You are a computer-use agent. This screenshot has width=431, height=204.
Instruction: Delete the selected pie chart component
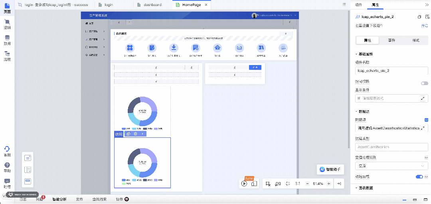tap(136, 134)
